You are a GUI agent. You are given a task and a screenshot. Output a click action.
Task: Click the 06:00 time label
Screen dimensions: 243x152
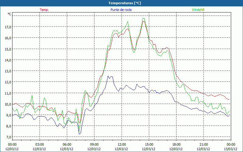67,145
